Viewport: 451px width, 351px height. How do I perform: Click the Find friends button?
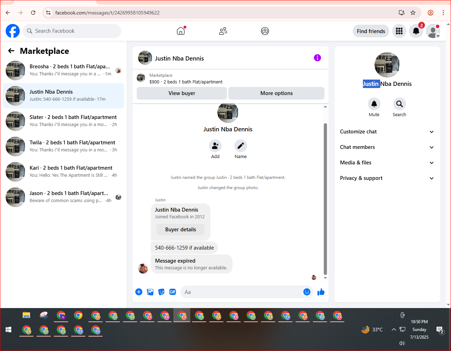(371, 31)
